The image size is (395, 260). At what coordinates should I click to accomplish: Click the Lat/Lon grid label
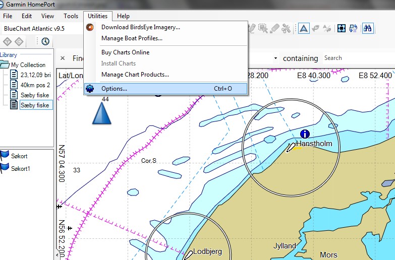pos(71,76)
